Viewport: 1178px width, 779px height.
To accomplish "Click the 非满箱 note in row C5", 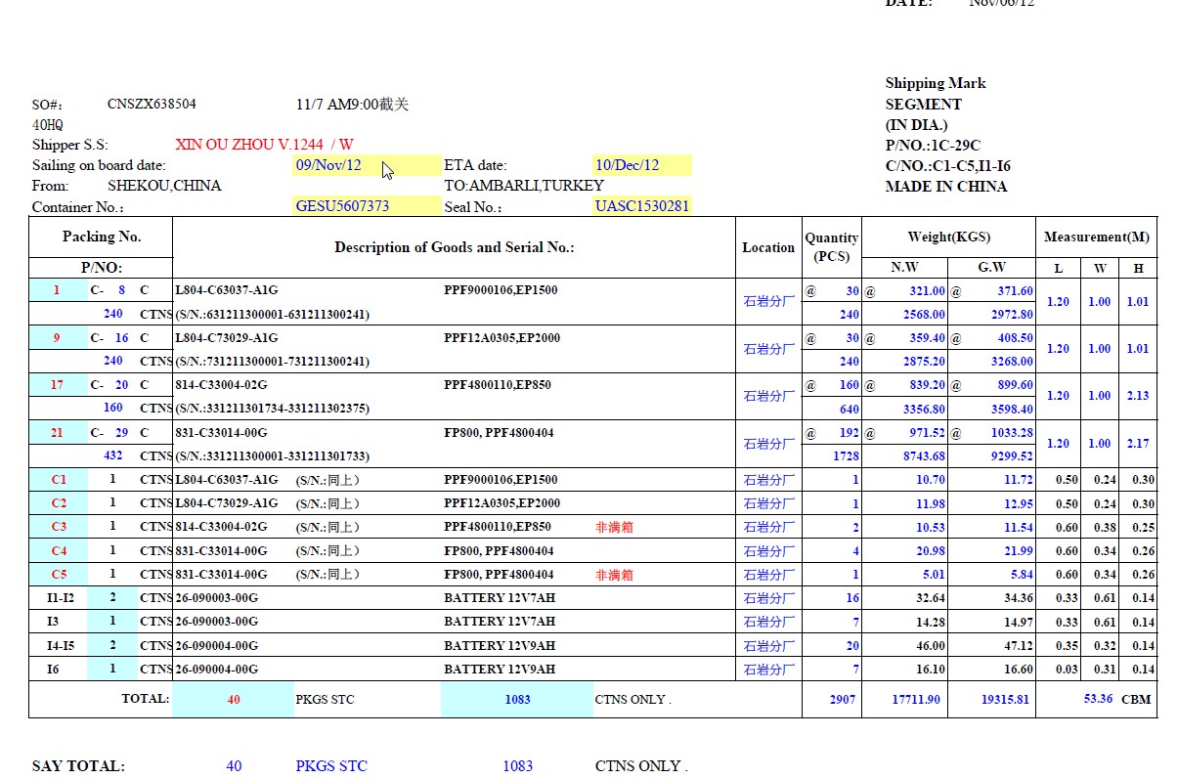I will pos(615,575).
